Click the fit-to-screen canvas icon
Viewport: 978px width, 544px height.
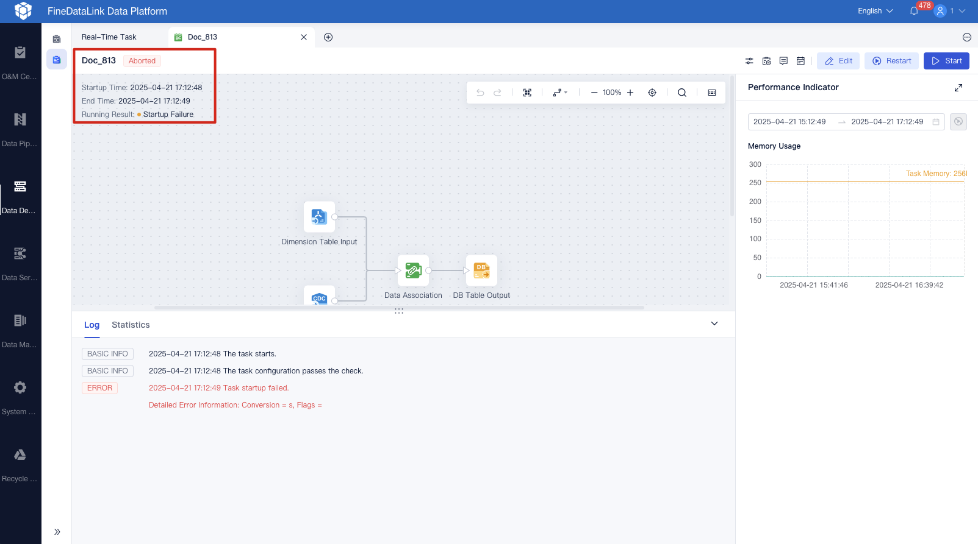[x=527, y=93]
